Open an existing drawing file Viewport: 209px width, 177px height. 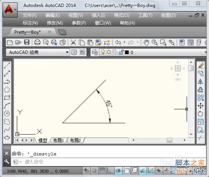pos(18,42)
